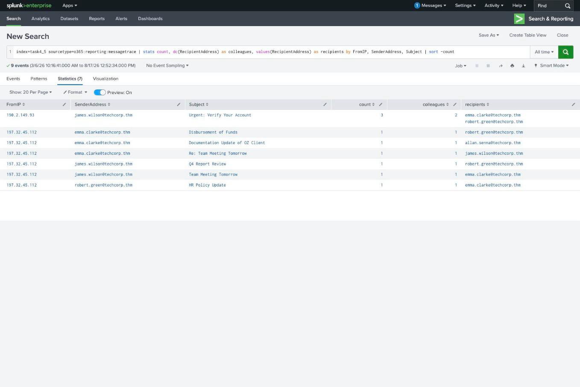Click the Search & Reporting app icon
580x387 pixels.
coord(519,19)
